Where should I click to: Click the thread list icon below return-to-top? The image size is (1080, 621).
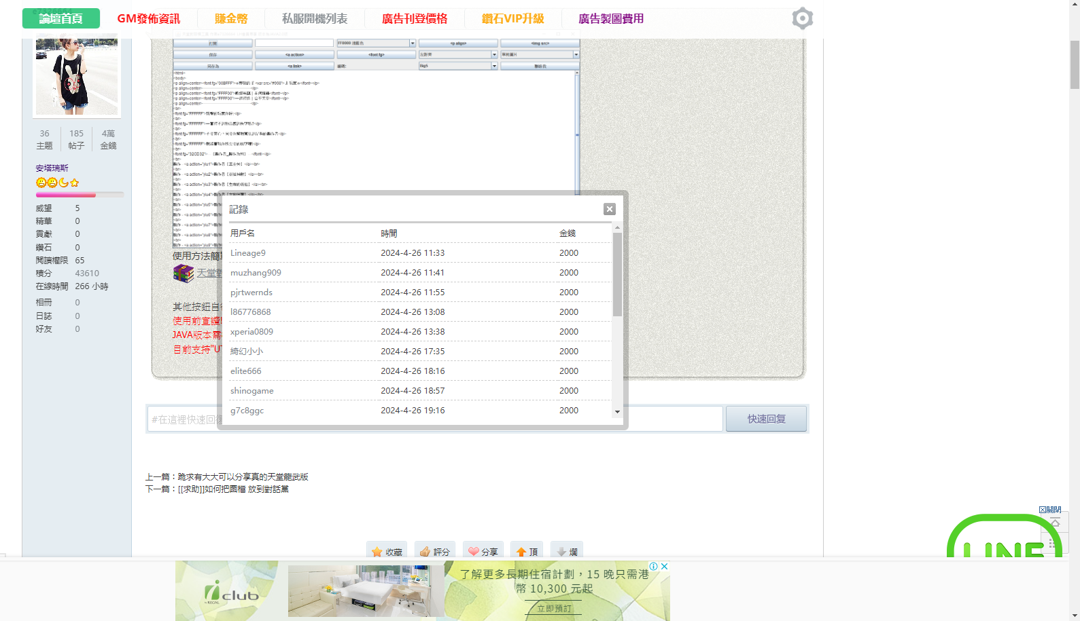pos(1056,543)
